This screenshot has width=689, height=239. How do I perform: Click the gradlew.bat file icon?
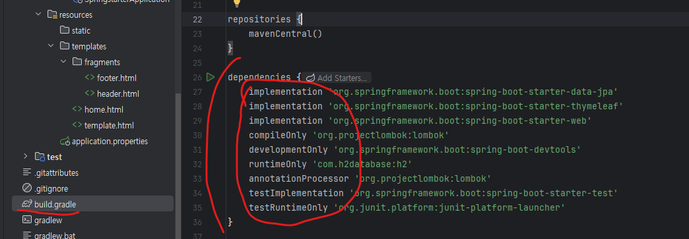coord(27,235)
